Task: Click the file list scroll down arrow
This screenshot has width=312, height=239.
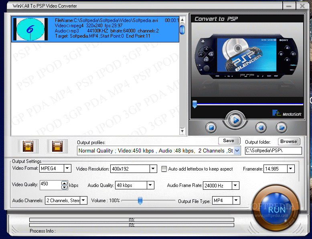Action: tap(182, 131)
